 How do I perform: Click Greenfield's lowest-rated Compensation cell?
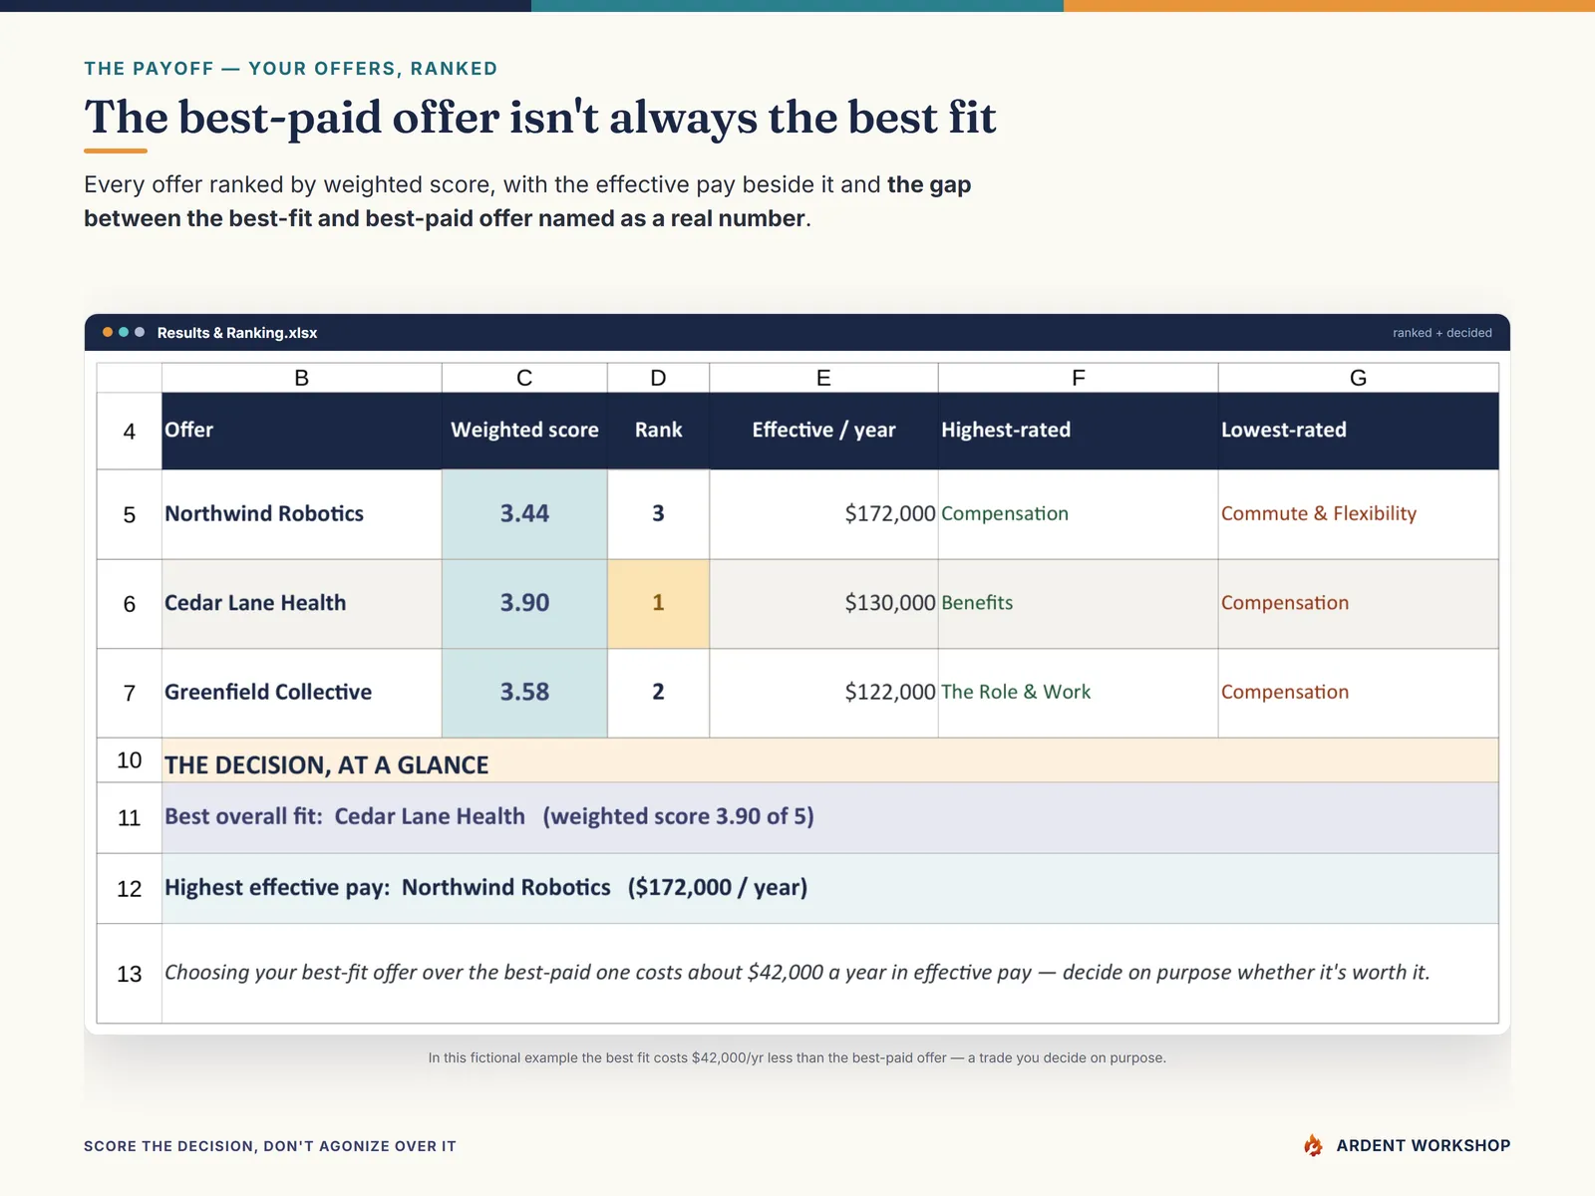click(x=1358, y=693)
